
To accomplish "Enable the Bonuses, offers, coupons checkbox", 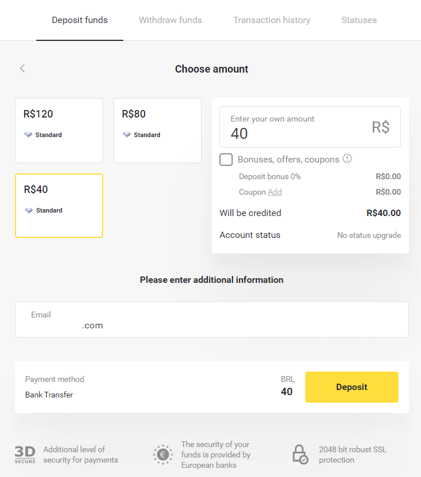I will (226, 160).
